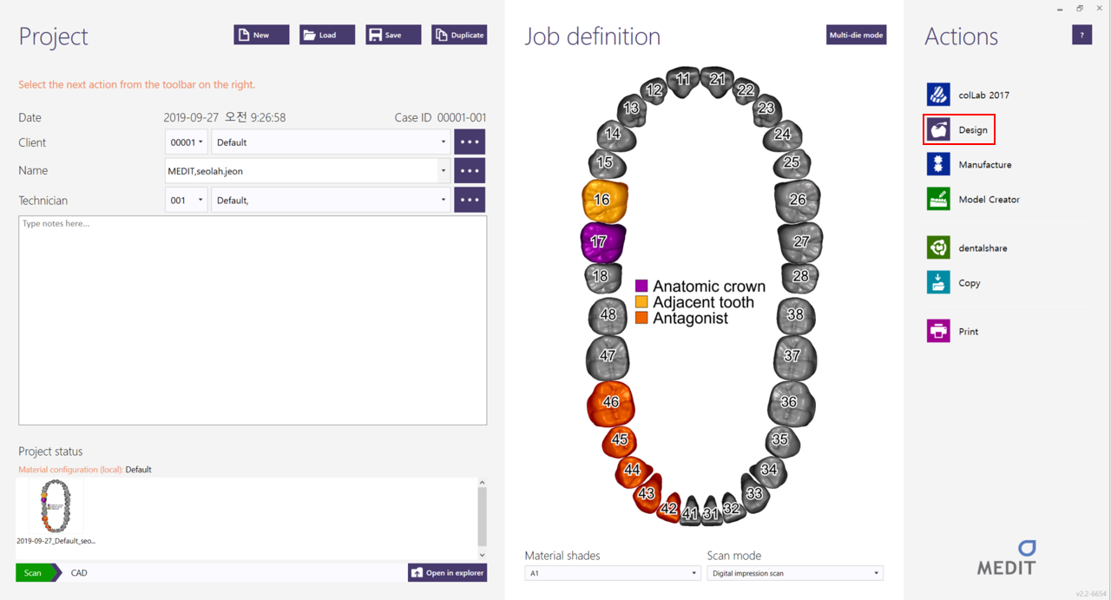Click the Case ID 00001-001 text
Viewport: 1111px width, 600px height.
click(440, 117)
